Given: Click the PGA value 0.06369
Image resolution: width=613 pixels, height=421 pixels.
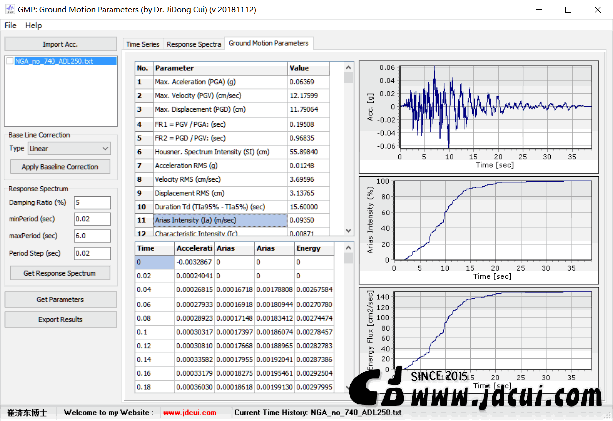Looking at the screenshot, I should point(308,82).
